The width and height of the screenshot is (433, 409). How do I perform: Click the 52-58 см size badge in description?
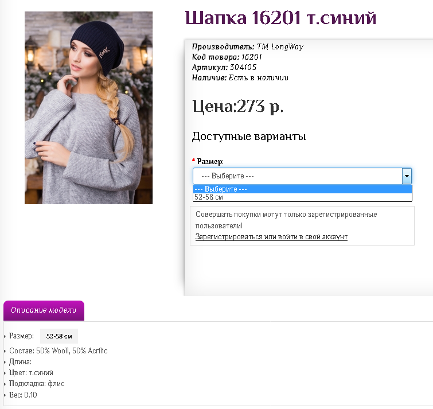[x=59, y=336]
